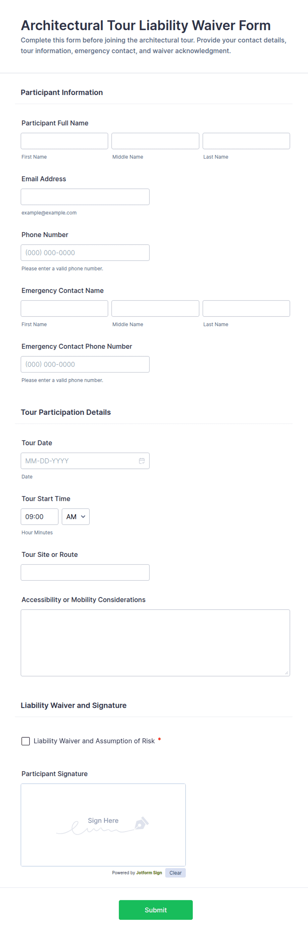
Task: Click the Emergency Contact Phone Number field
Action: click(85, 365)
